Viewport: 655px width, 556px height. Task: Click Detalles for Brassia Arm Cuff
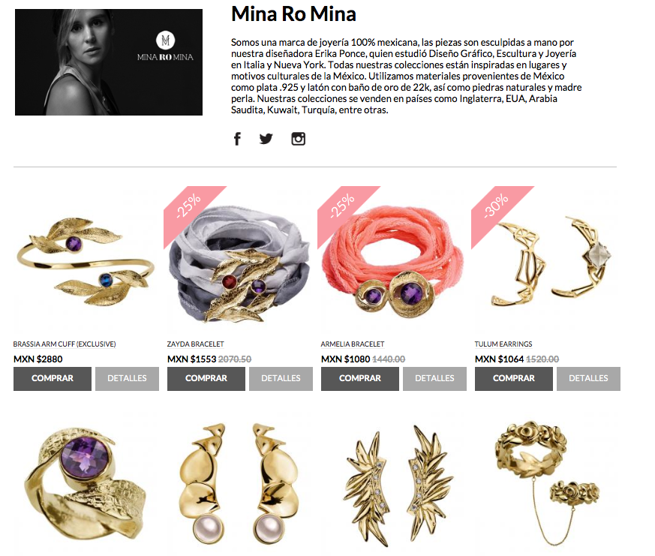[127, 378]
